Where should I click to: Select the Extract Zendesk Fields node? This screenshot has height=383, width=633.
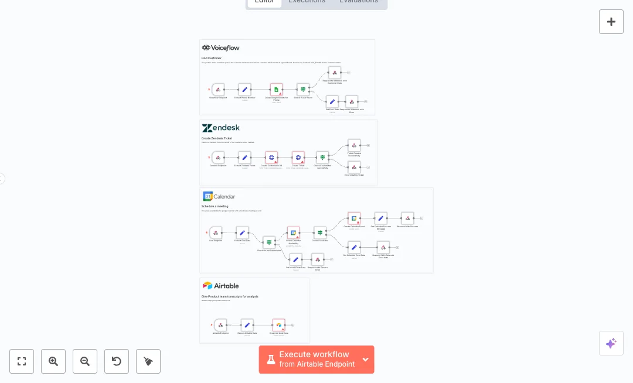coord(245,158)
